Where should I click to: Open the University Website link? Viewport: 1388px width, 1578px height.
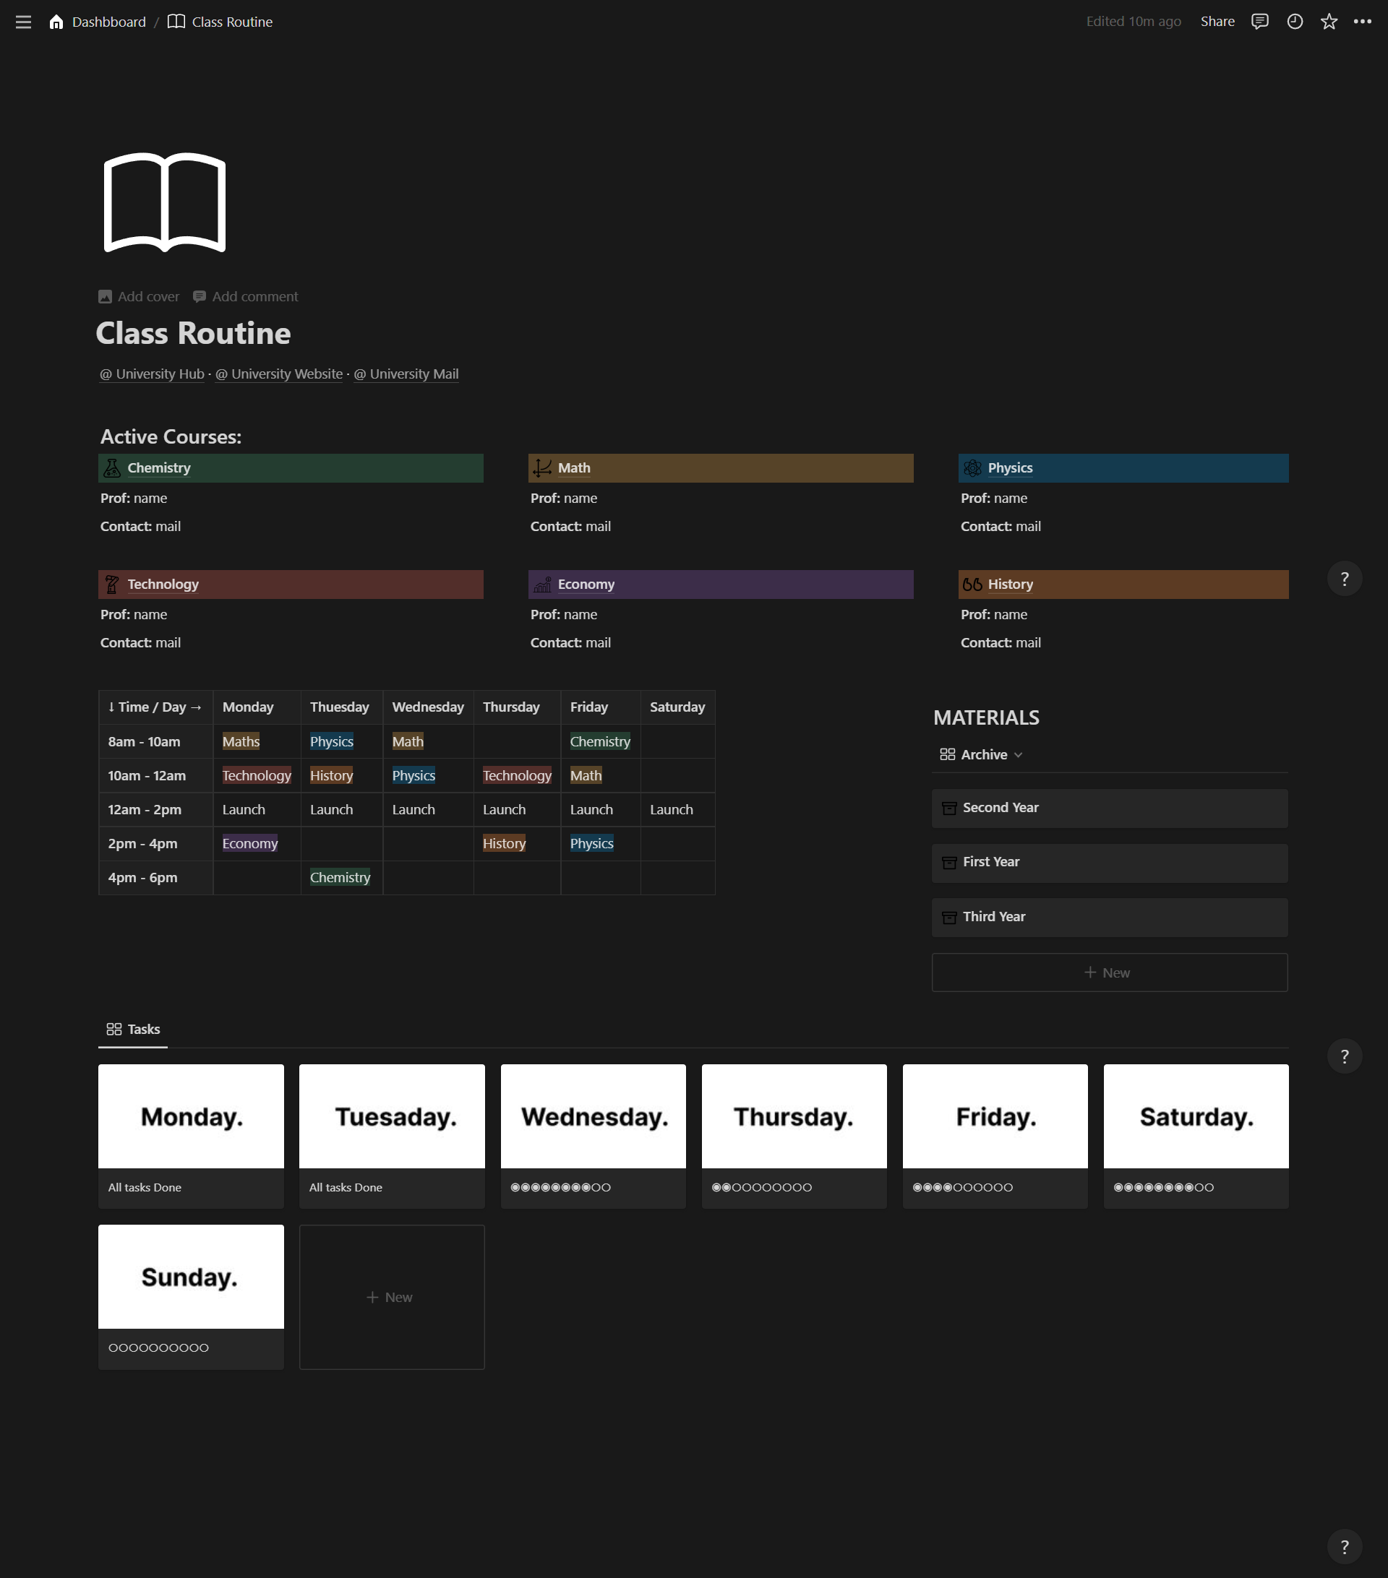click(x=279, y=374)
